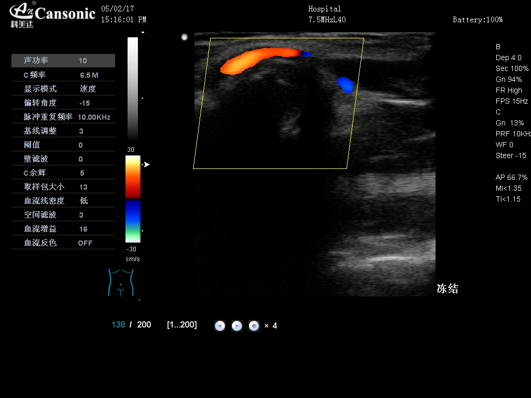Click the C mode label in parameters
The image size is (531, 398).
(x=498, y=112)
